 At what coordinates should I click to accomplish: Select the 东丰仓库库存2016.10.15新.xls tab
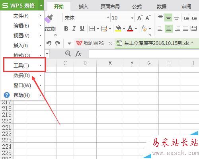click(x=156, y=43)
